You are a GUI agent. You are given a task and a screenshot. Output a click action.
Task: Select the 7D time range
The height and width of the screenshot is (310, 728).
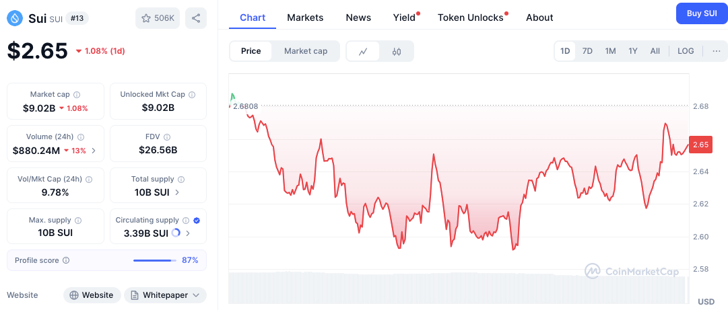[x=587, y=51]
